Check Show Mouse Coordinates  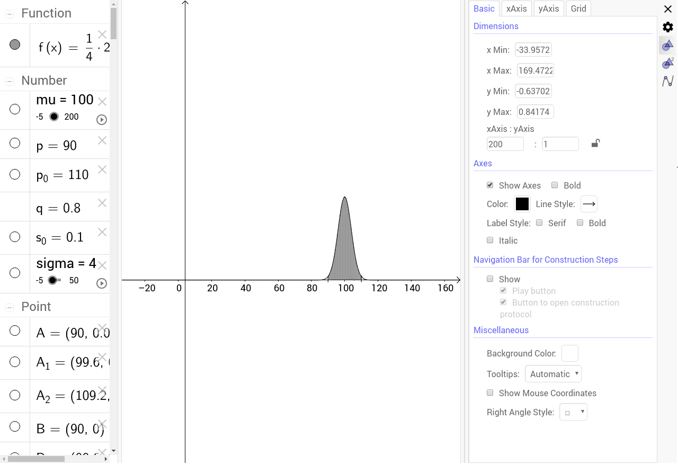[x=490, y=392]
